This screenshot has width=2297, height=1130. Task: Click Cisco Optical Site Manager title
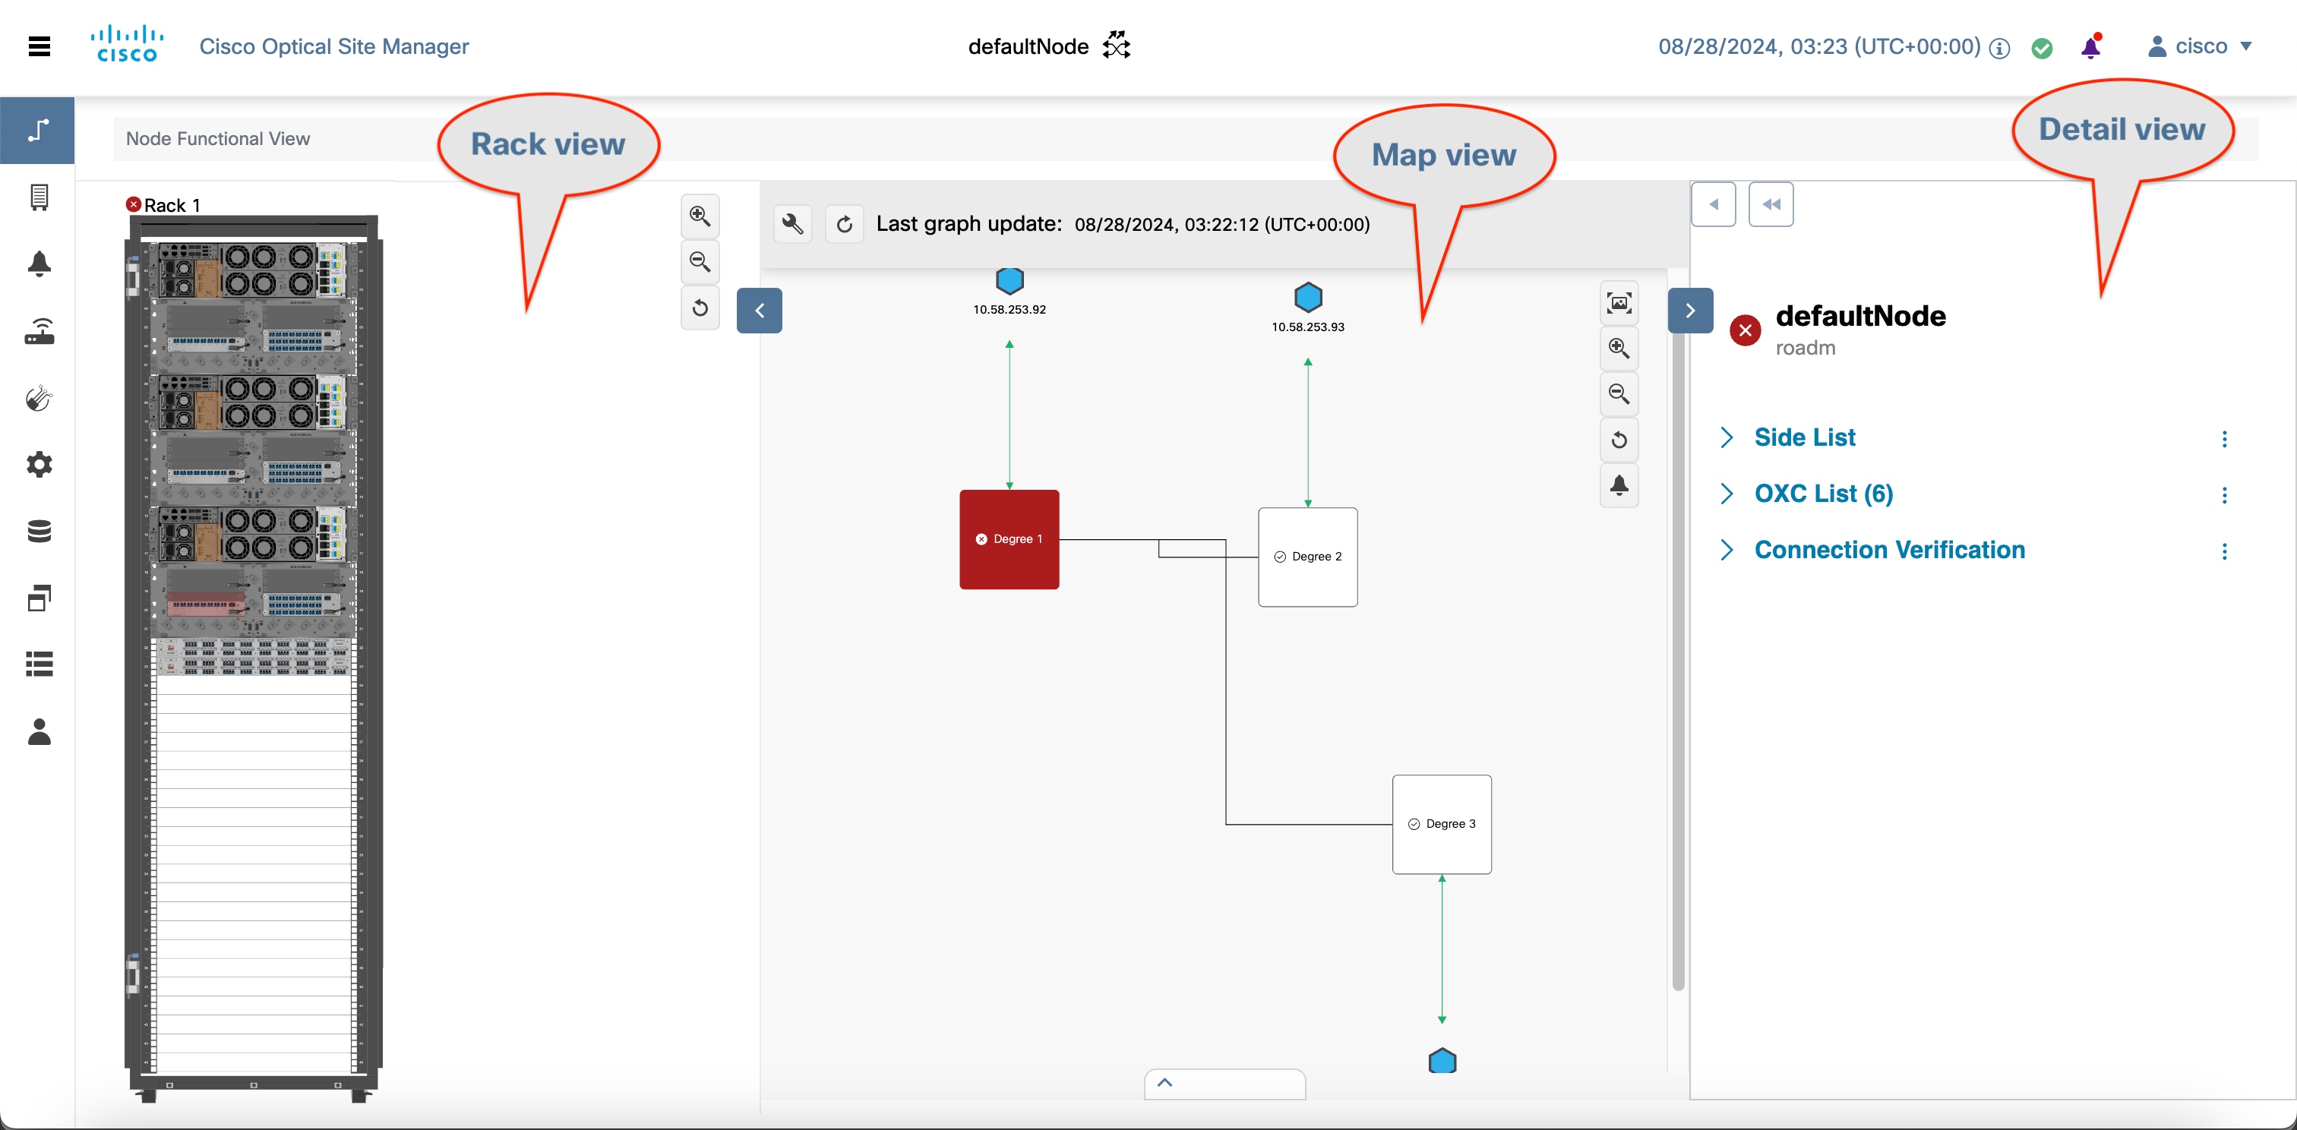333,46
